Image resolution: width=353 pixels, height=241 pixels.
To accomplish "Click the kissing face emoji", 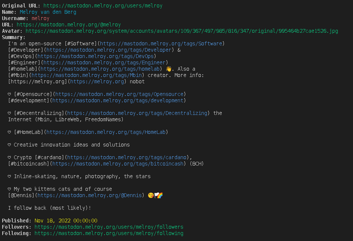I will [151, 195].
